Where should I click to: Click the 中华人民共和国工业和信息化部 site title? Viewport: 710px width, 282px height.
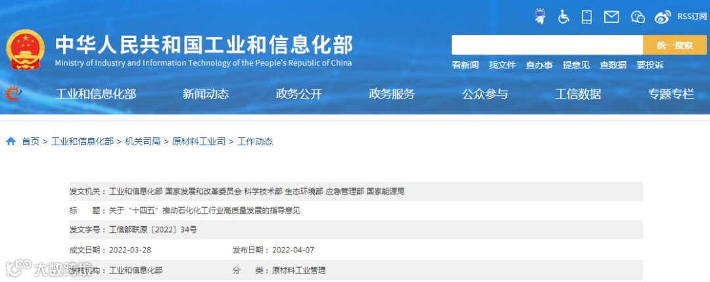[204, 45]
